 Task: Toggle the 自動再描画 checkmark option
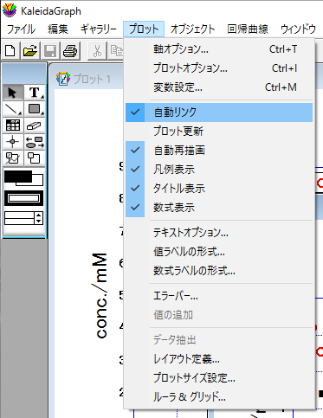219,151
